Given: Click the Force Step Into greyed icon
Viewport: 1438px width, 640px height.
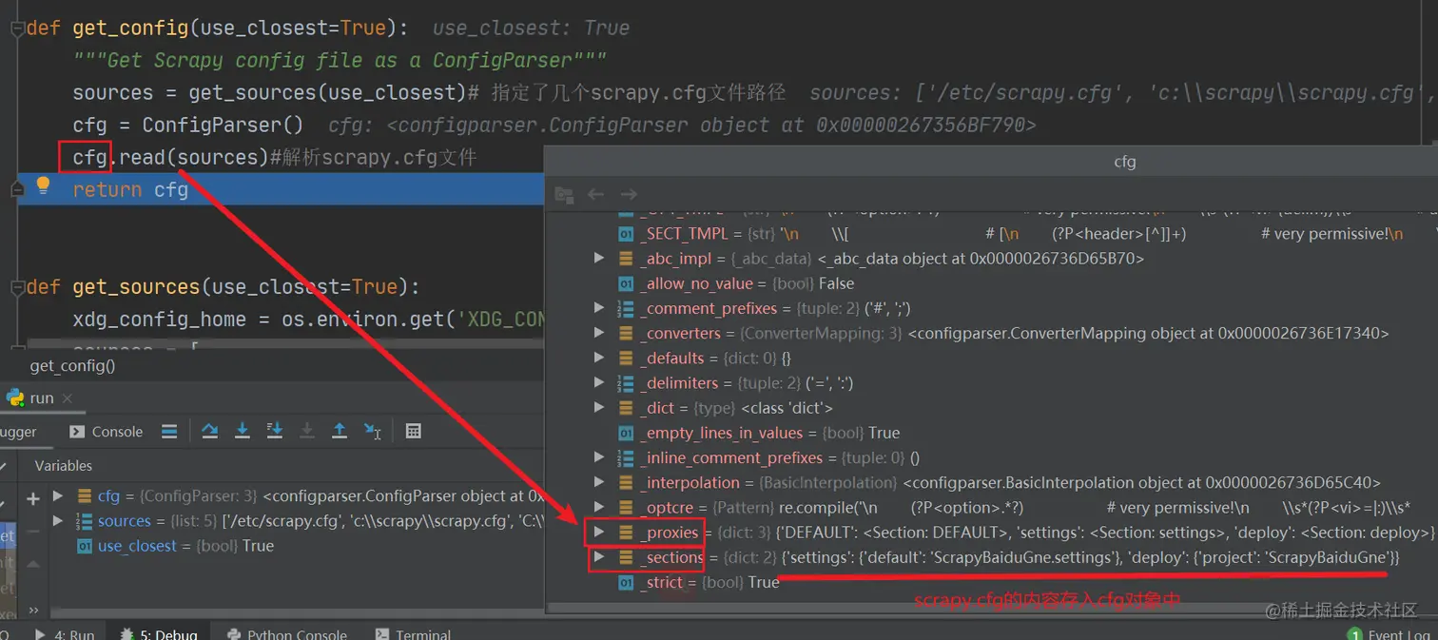Looking at the screenshot, I should [x=306, y=431].
